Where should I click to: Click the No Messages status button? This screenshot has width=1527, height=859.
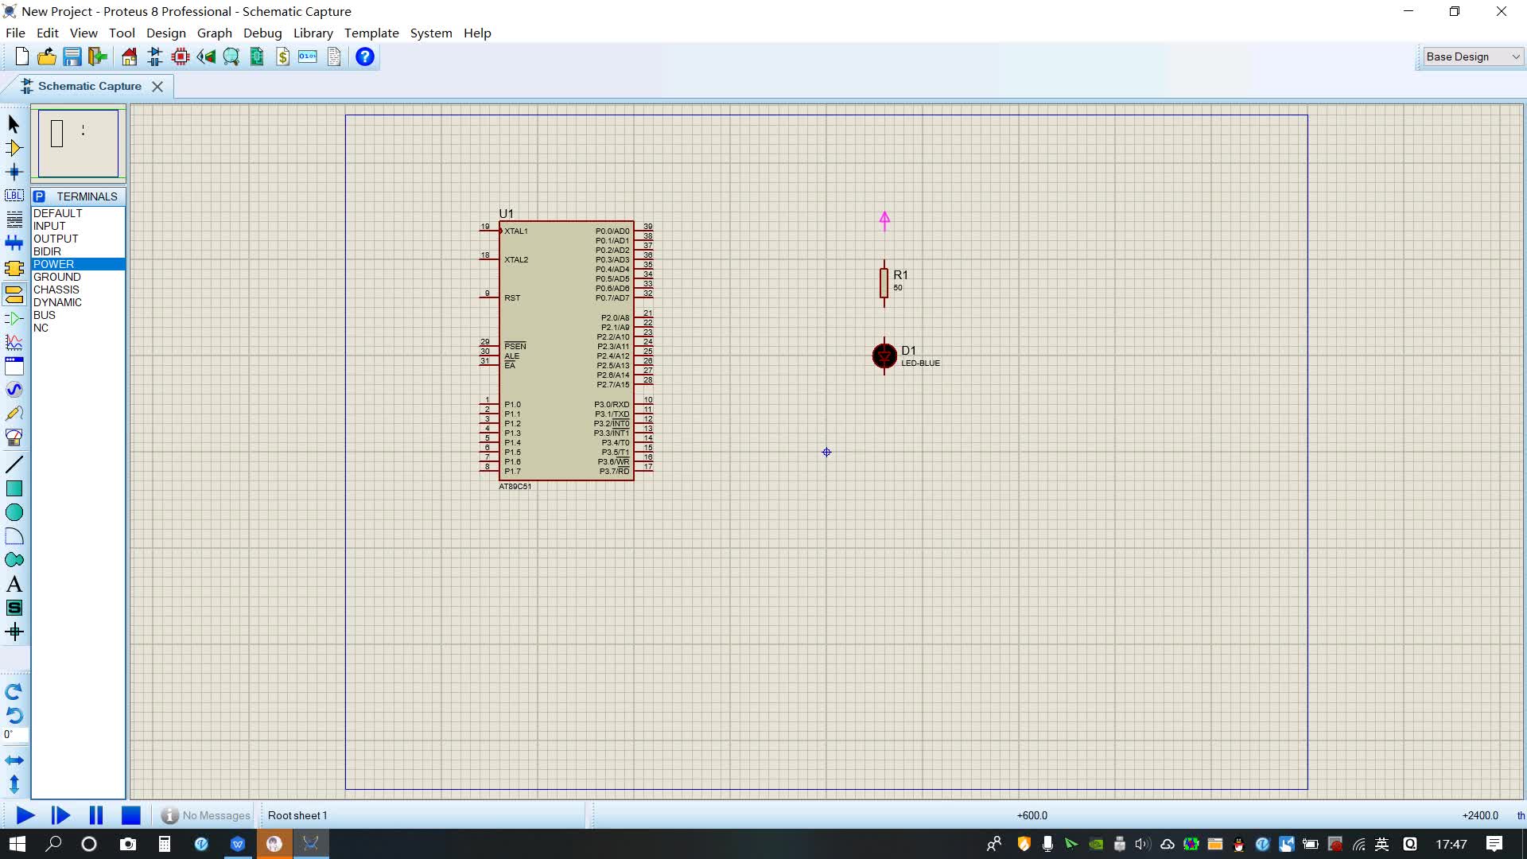click(x=206, y=815)
